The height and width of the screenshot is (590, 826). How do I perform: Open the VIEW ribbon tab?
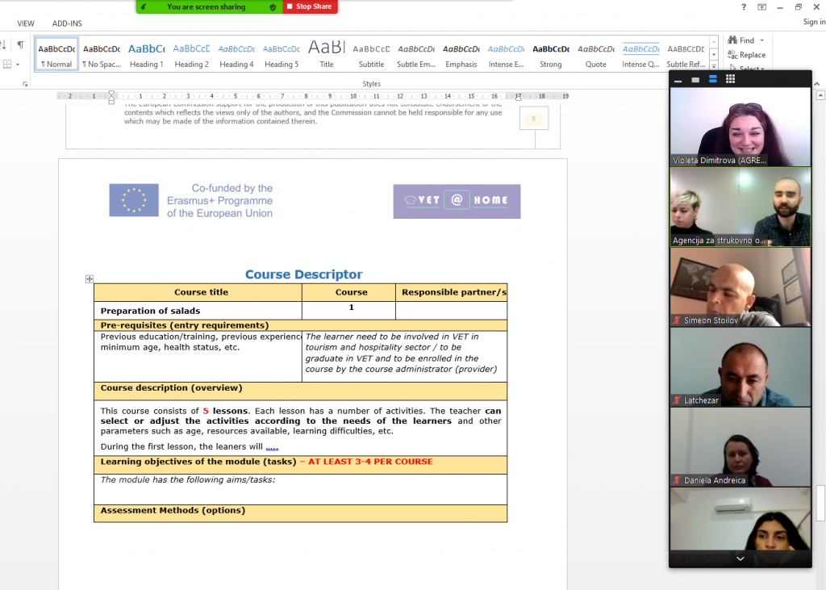pyautogui.click(x=26, y=23)
